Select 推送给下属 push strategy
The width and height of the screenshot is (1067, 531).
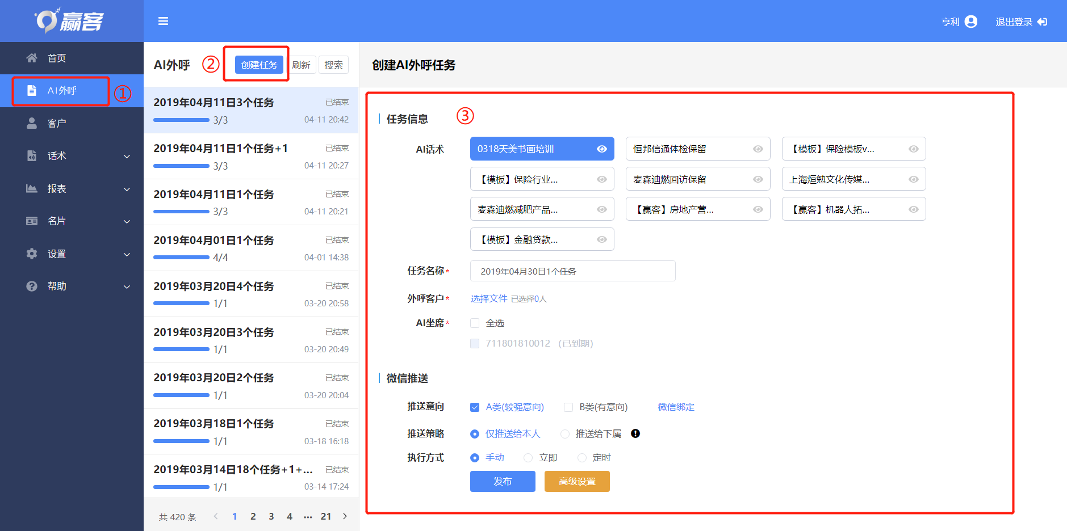564,434
